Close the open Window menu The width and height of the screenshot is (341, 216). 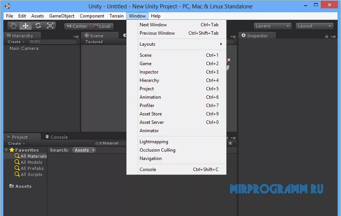click(x=137, y=16)
